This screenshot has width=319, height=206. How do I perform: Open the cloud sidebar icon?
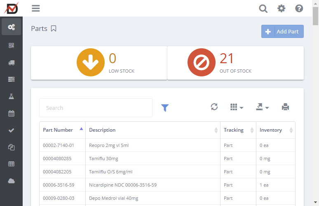12,181
